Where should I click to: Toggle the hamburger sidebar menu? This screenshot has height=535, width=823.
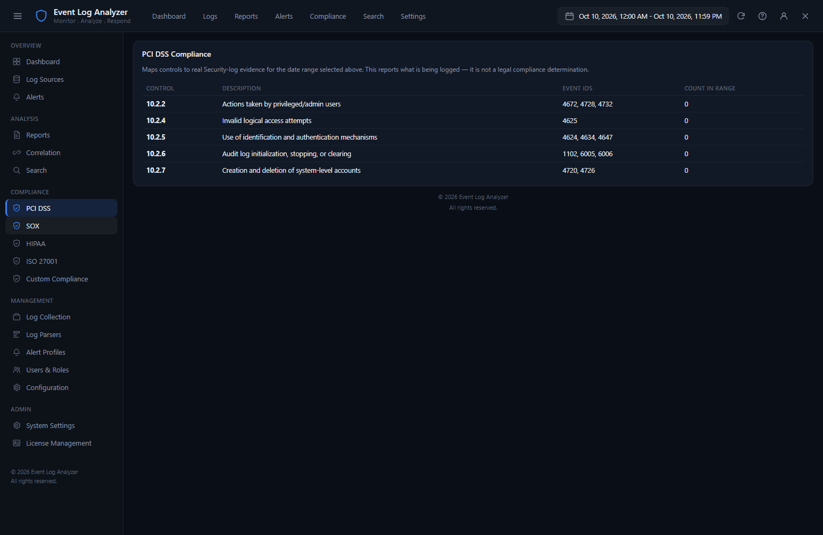pyautogui.click(x=18, y=16)
